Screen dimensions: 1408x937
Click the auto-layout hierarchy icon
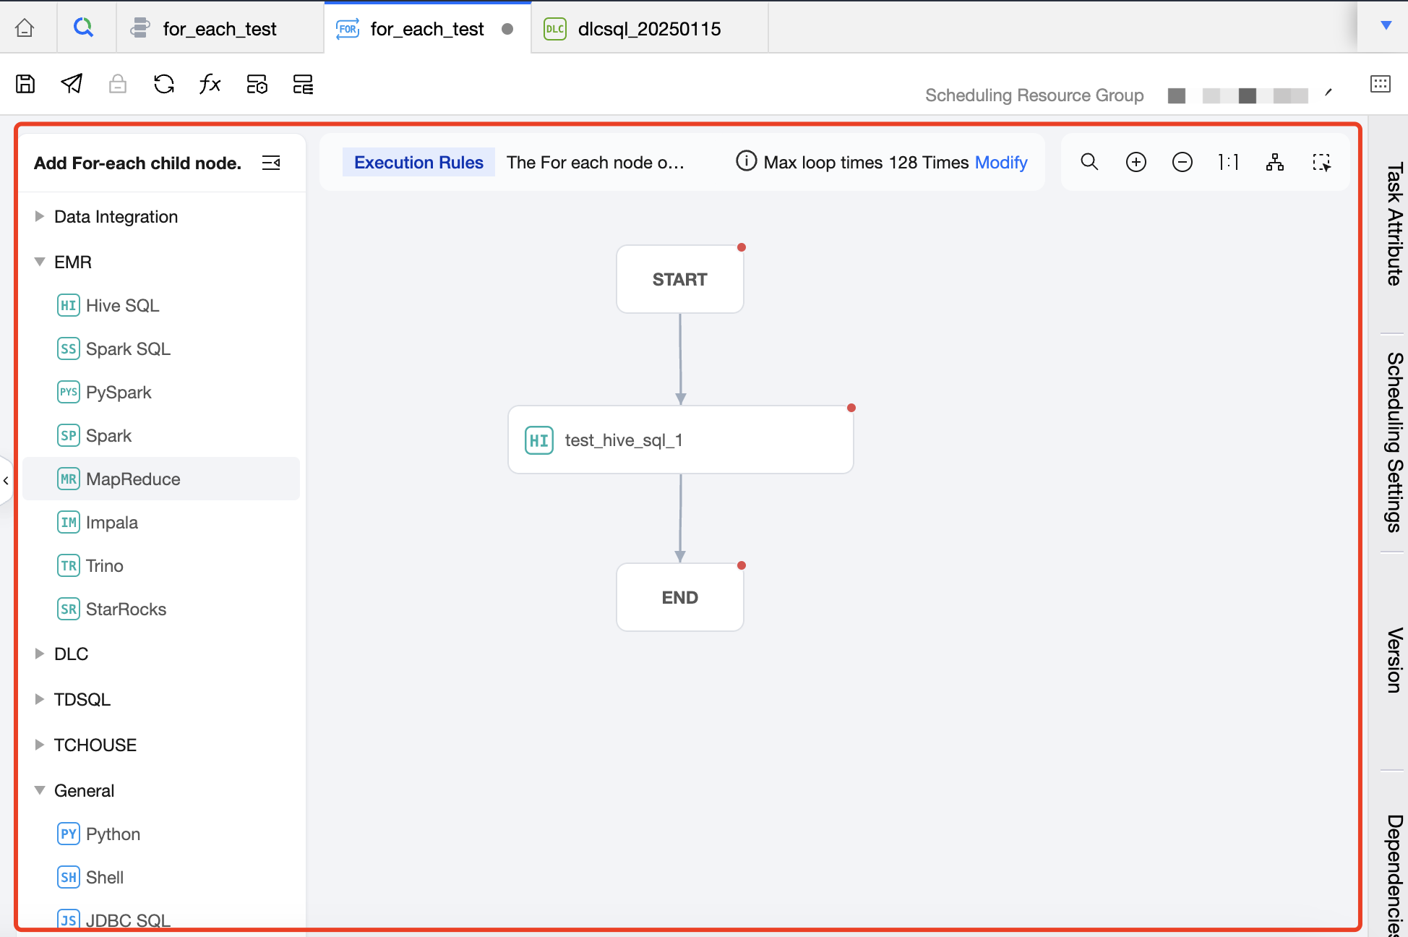1275,163
